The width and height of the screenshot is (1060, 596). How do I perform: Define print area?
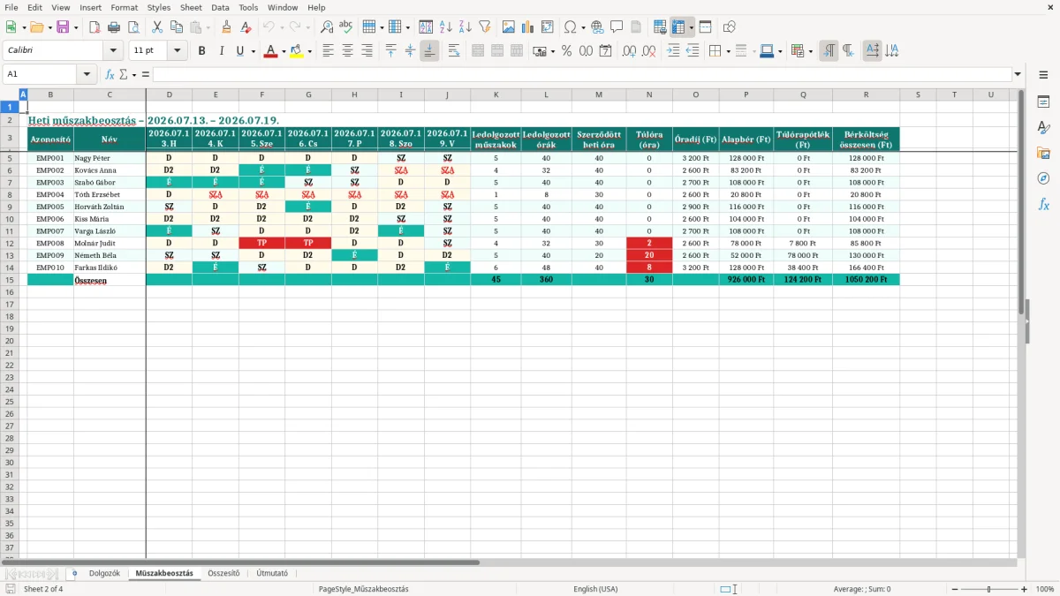660,27
